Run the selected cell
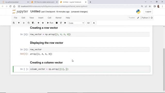The width and height of the screenshot is (165, 93). coord(50,23)
